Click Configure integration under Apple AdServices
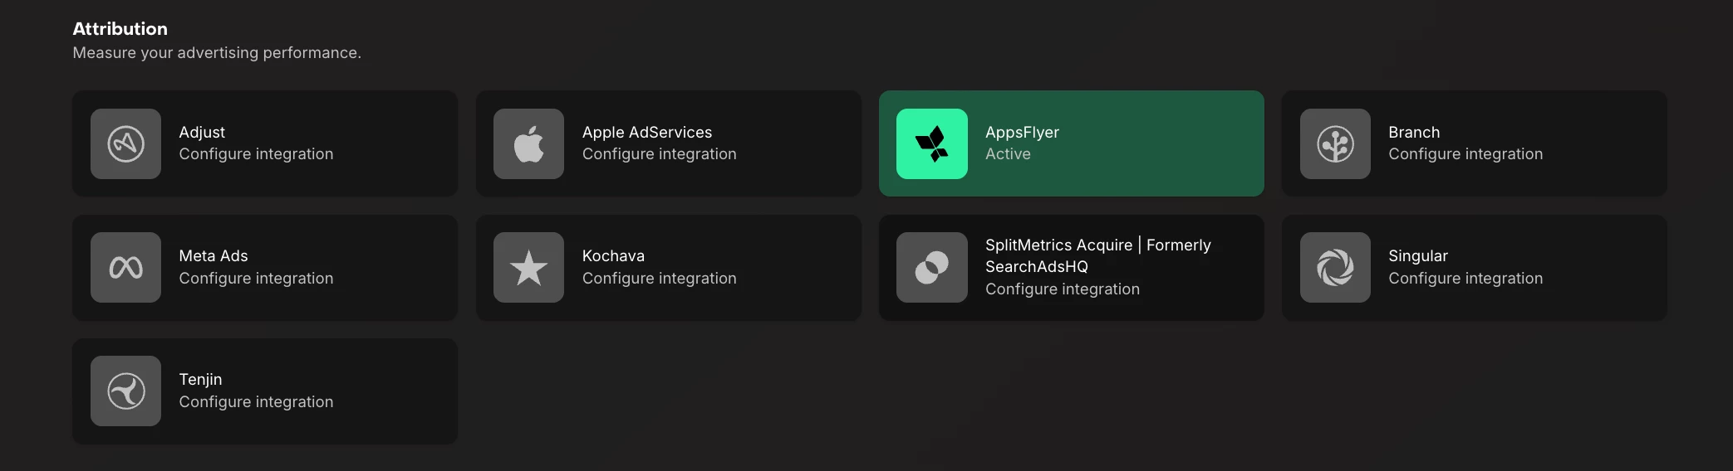Screen dimensions: 1733x471 659,154
